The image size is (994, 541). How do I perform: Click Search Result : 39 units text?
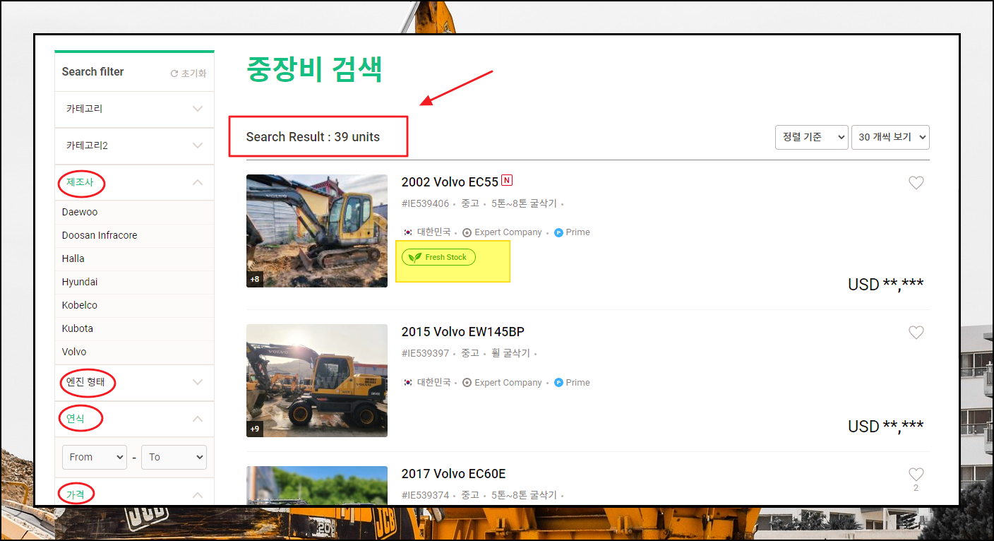point(313,137)
